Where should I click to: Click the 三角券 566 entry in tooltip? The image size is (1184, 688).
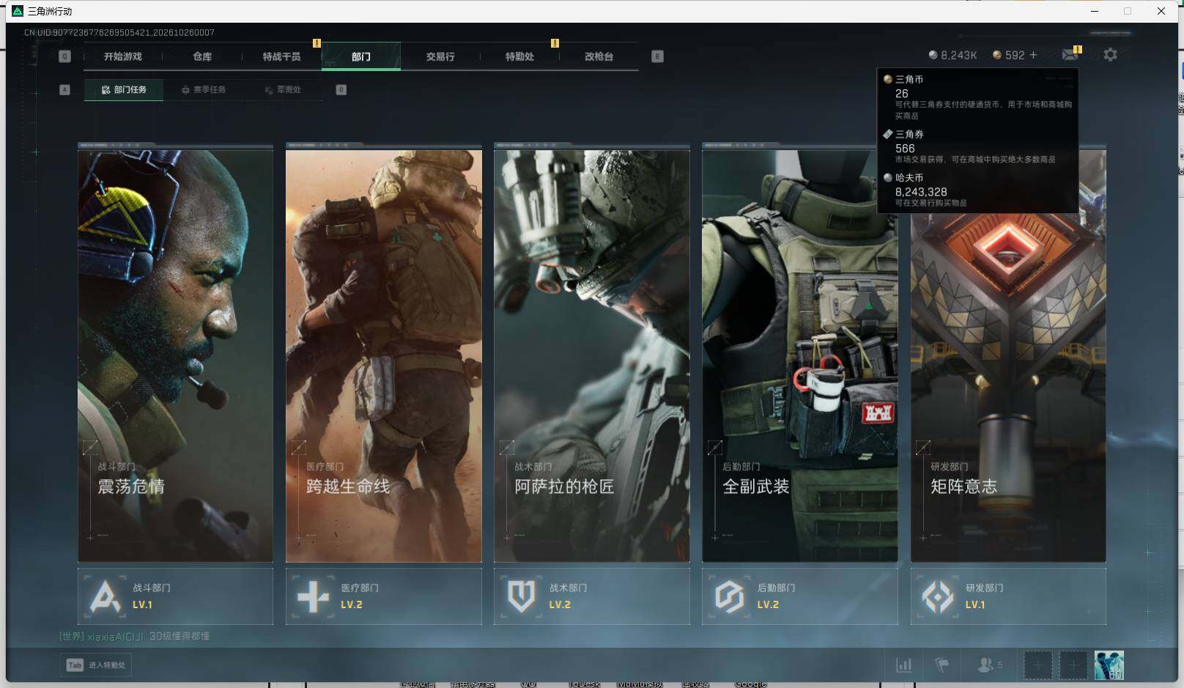tap(969, 147)
